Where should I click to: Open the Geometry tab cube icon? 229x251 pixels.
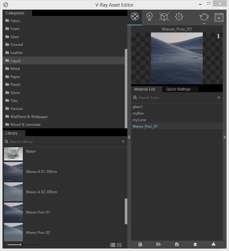tap(164, 17)
